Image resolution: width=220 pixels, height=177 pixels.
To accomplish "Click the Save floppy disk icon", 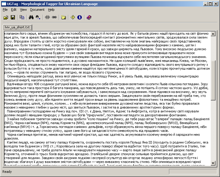I will (x=13, y=17).
